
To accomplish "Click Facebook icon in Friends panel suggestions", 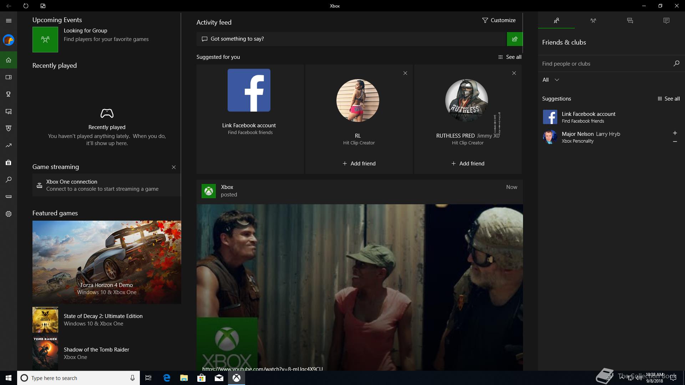I will pyautogui.click(x=550, y=117).
